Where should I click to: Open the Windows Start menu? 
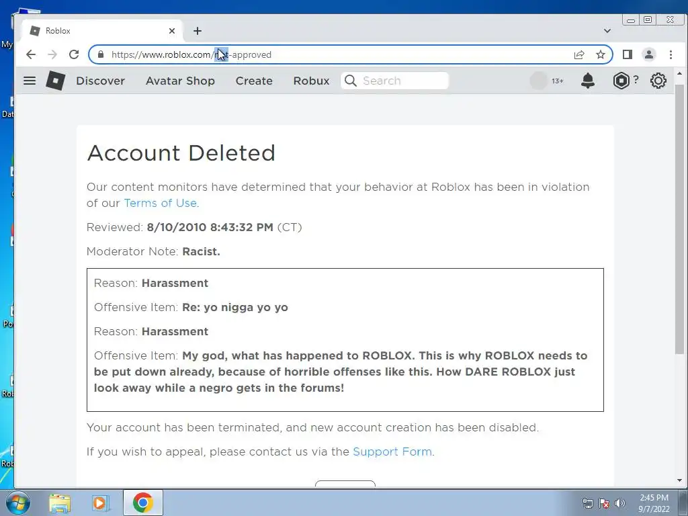[x=17, y=503]
